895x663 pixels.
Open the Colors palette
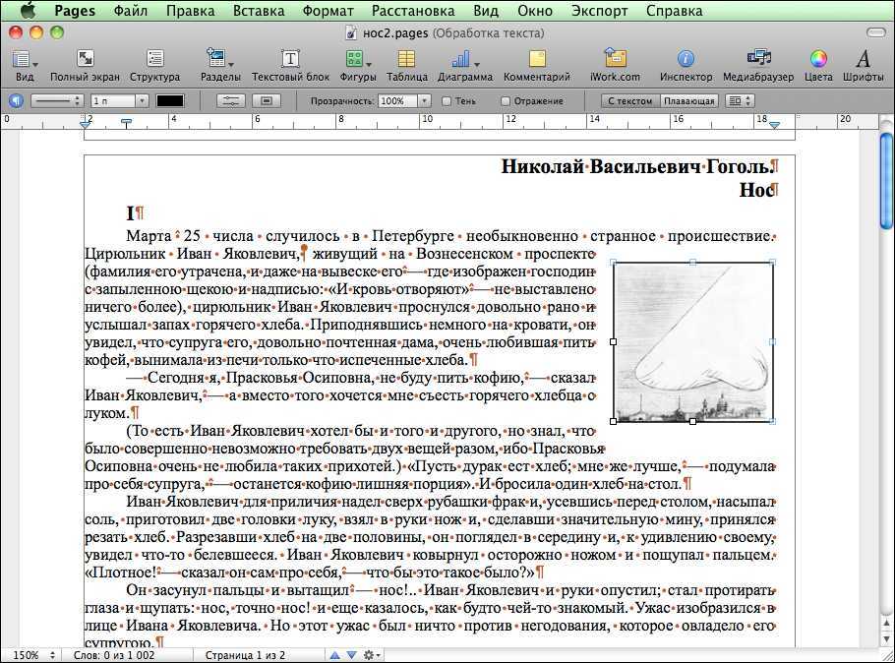[x=817, y=60]
